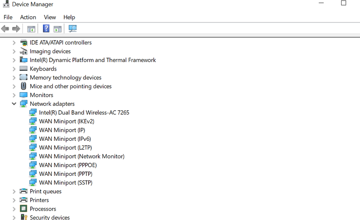Viewport: 360px width, 220px height.
Task: Select WAN Miniport (IPv6) entry
Action: click(65, 139)
